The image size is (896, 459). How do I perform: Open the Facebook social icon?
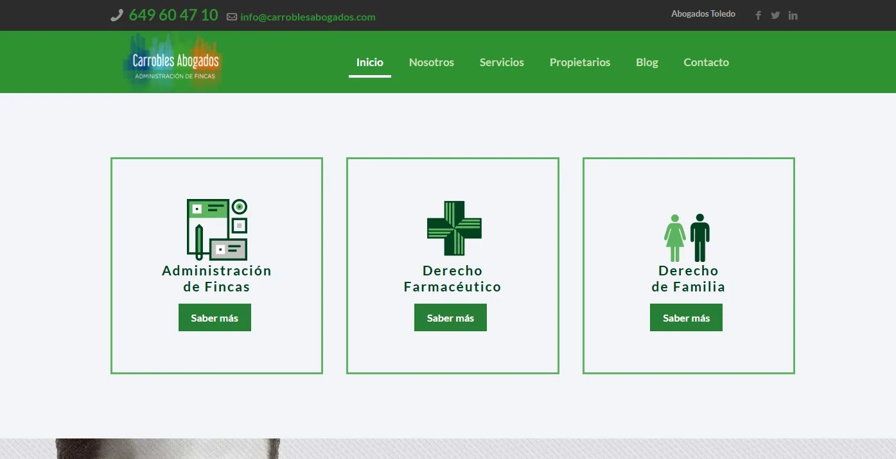point(758,15)
